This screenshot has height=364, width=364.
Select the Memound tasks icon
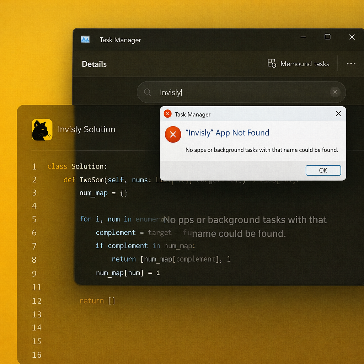pos(271,64)
